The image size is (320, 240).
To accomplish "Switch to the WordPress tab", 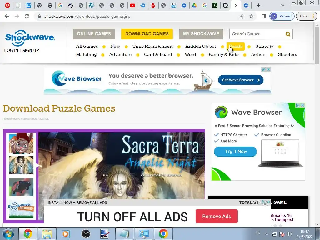I will coord(91,6).
